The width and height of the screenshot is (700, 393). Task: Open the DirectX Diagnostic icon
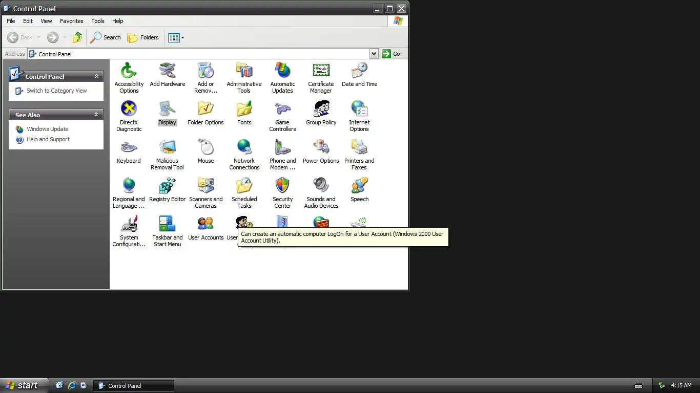pos(129,108)
